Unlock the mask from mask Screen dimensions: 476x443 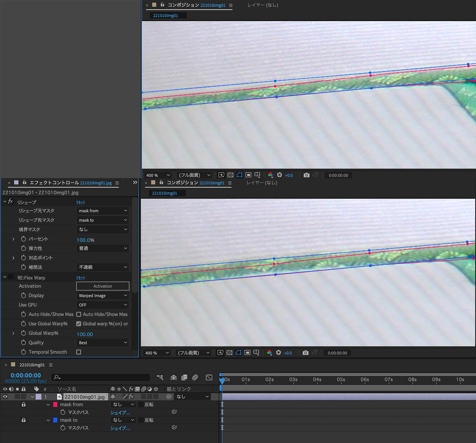(24, 404)
